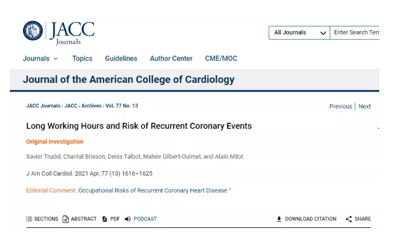Screen dimensions: 393x235
Task: Go to Author Center
Action: click(x=171, y=58)
